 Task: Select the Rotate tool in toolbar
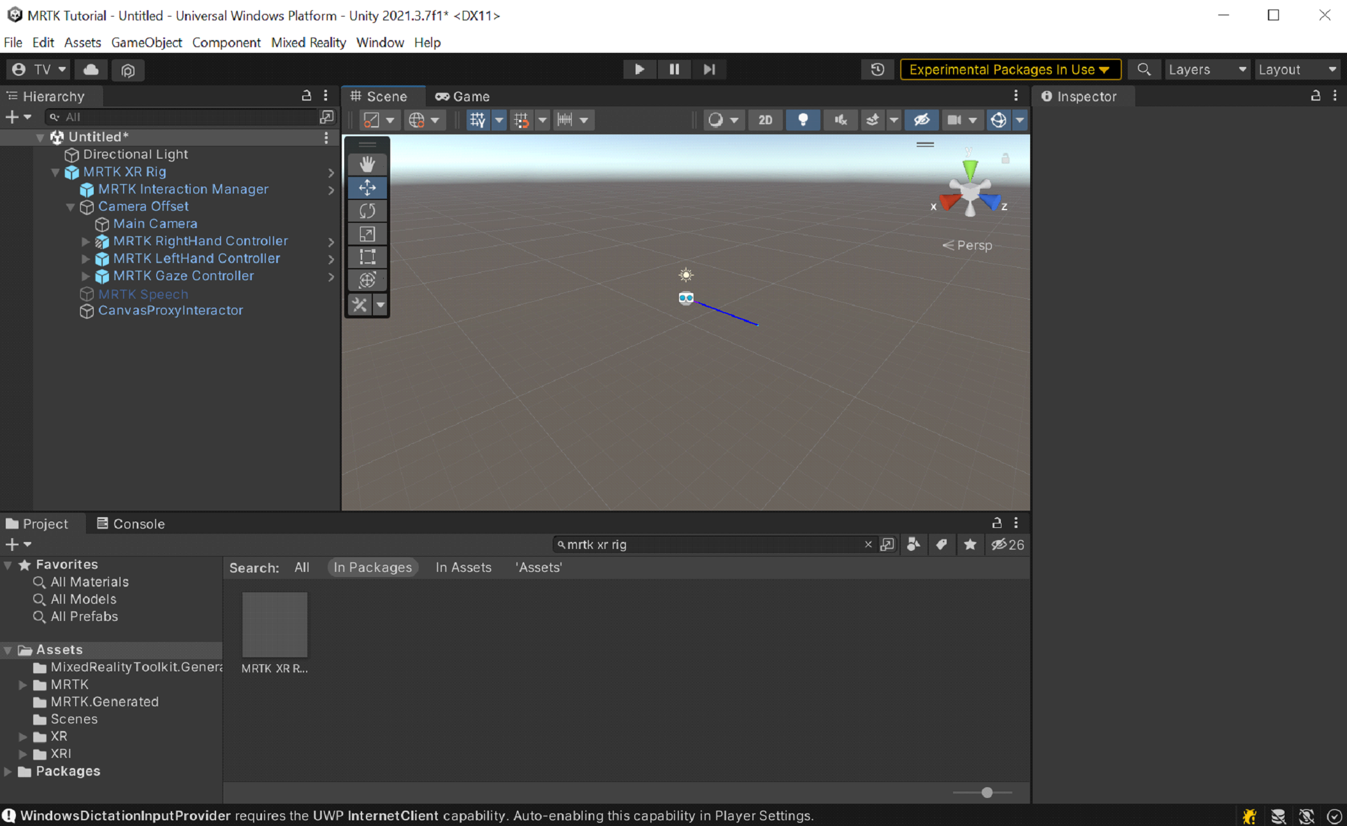tap(368, 211)
